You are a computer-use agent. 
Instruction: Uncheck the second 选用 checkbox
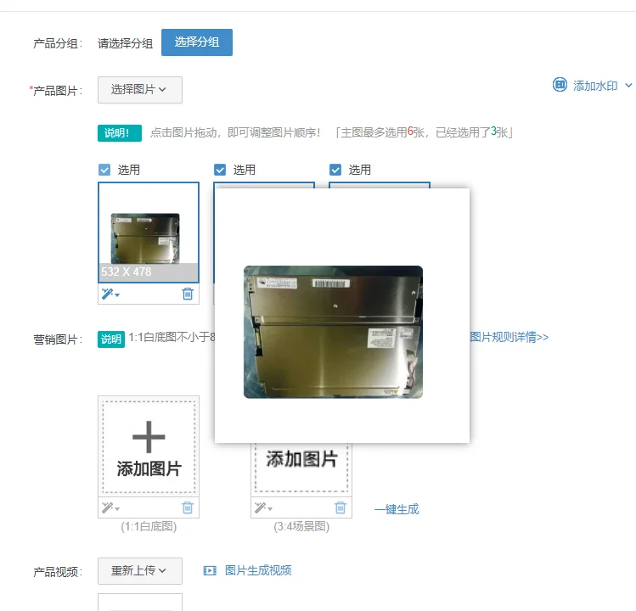pyautogui.click(x=220, y=170)
